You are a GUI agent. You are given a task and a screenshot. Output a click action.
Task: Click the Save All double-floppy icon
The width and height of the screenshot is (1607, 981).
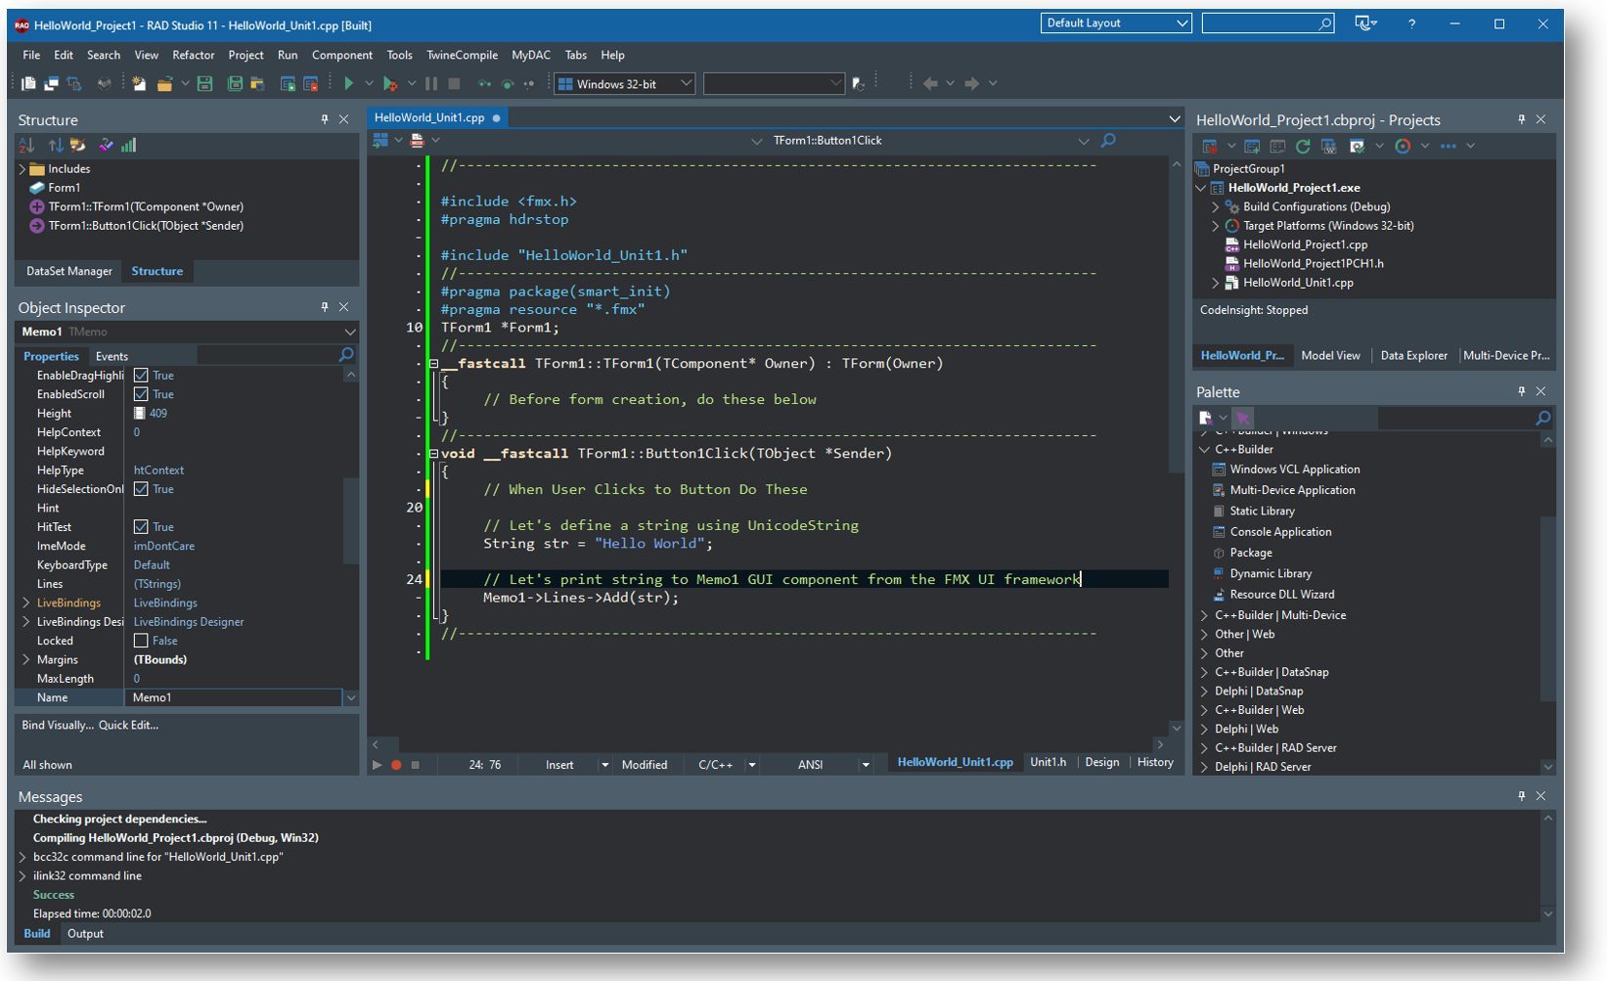click(x=235, y=84)
